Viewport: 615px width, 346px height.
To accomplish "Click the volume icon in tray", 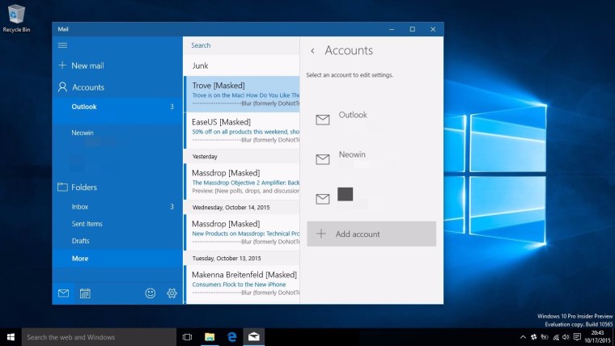I will click(x=566, y=337).
